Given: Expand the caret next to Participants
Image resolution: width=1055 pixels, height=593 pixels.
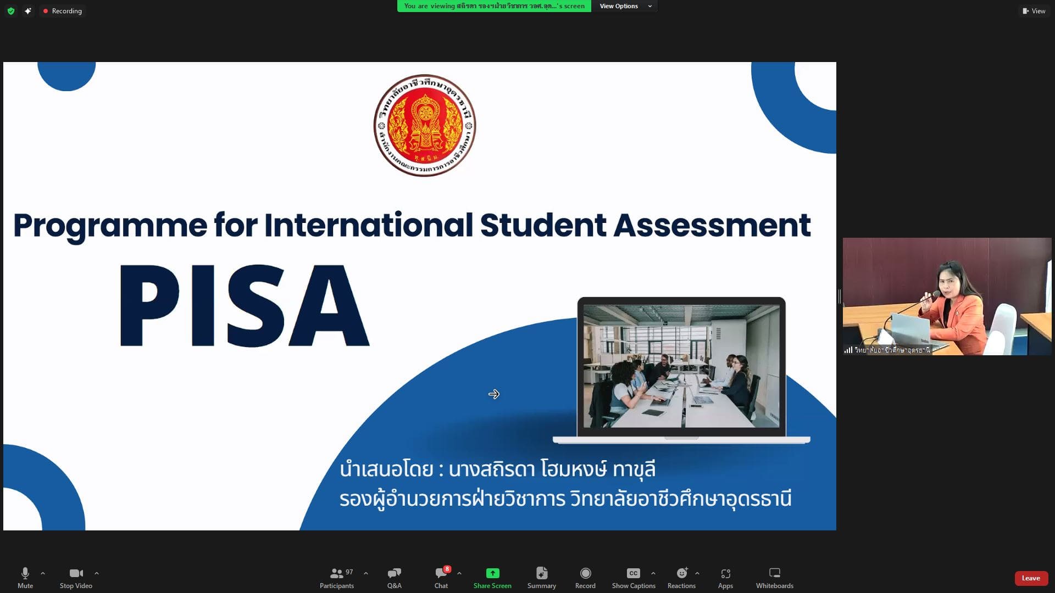Looking at the screenshot, I should point(366,573).
